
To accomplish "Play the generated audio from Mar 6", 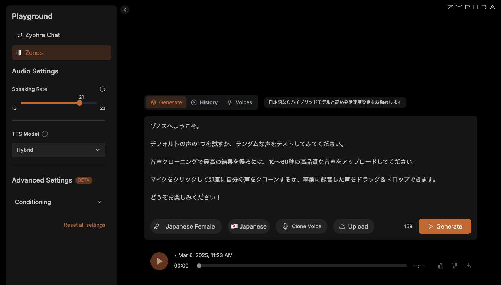I will [x=159, y=261].
